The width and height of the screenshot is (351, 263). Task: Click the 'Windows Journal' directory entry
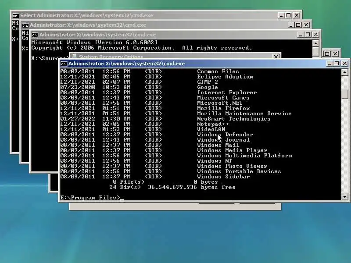tap(223, 140)
